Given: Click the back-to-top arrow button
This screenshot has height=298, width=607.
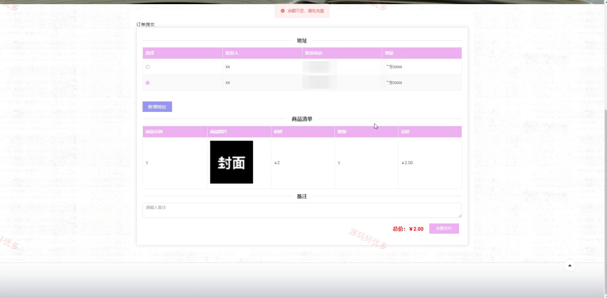Looking at the screenshot, I should click(570, 265).
